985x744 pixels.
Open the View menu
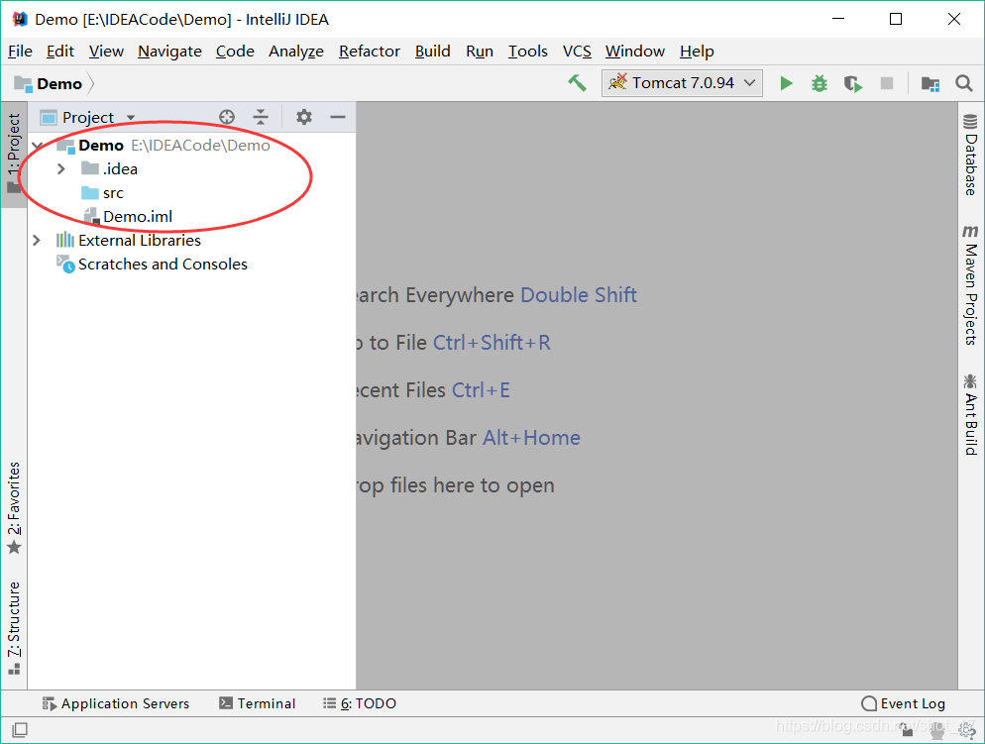click(106, 52)
